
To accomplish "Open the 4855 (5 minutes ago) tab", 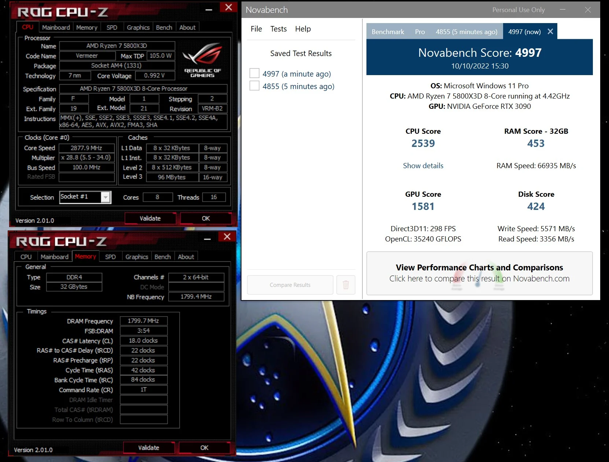I will (x=466, y=32).
